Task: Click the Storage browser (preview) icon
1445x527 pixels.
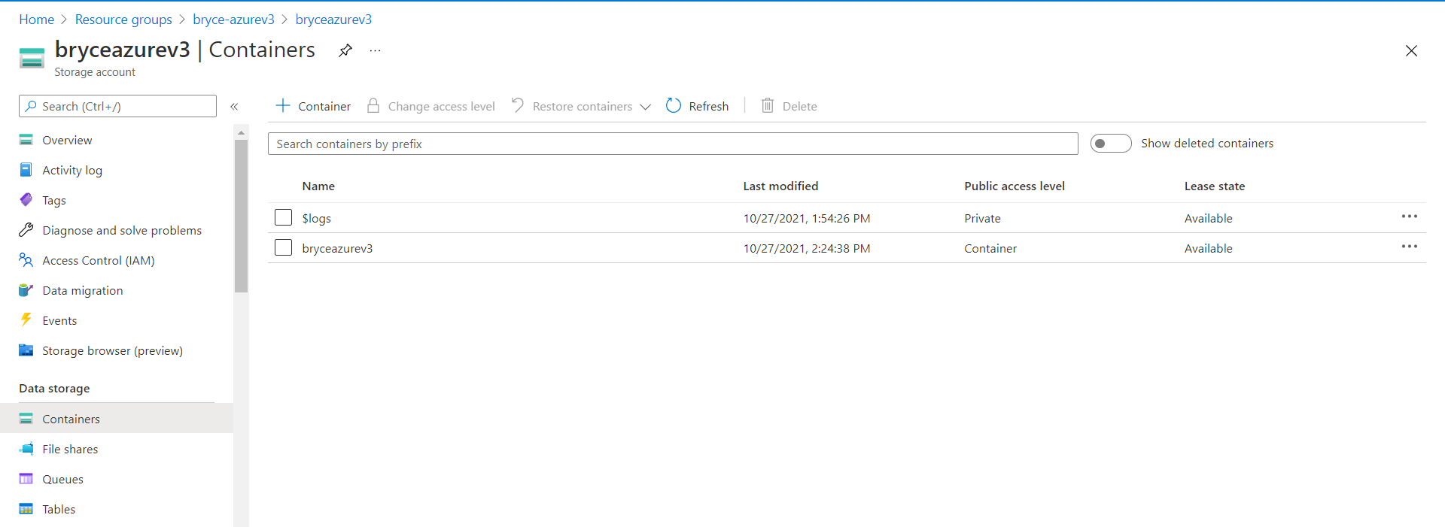Action: coord(26,350)
